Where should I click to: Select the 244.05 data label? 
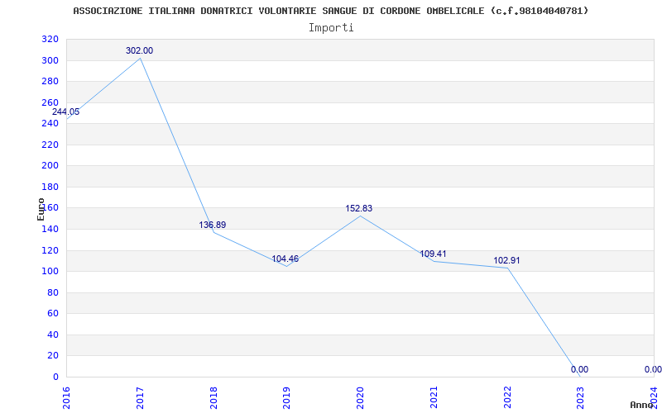(x=65, y=112)
